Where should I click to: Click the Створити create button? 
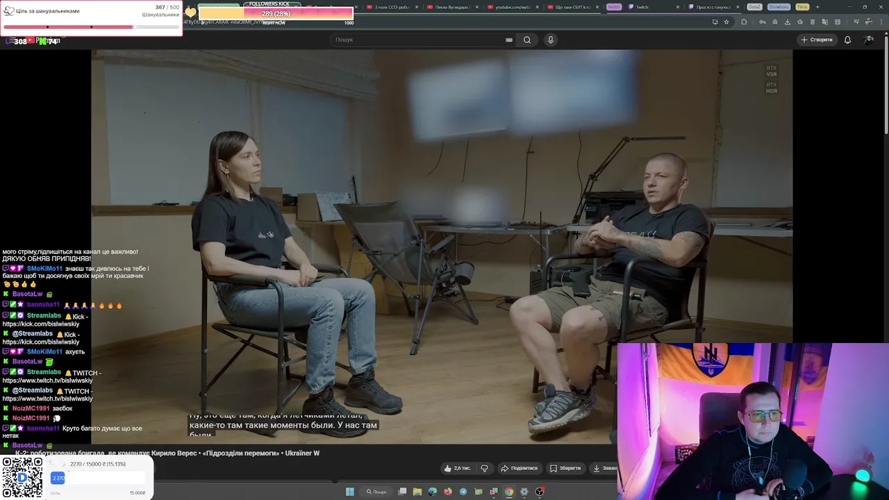[x=817, y=40]
